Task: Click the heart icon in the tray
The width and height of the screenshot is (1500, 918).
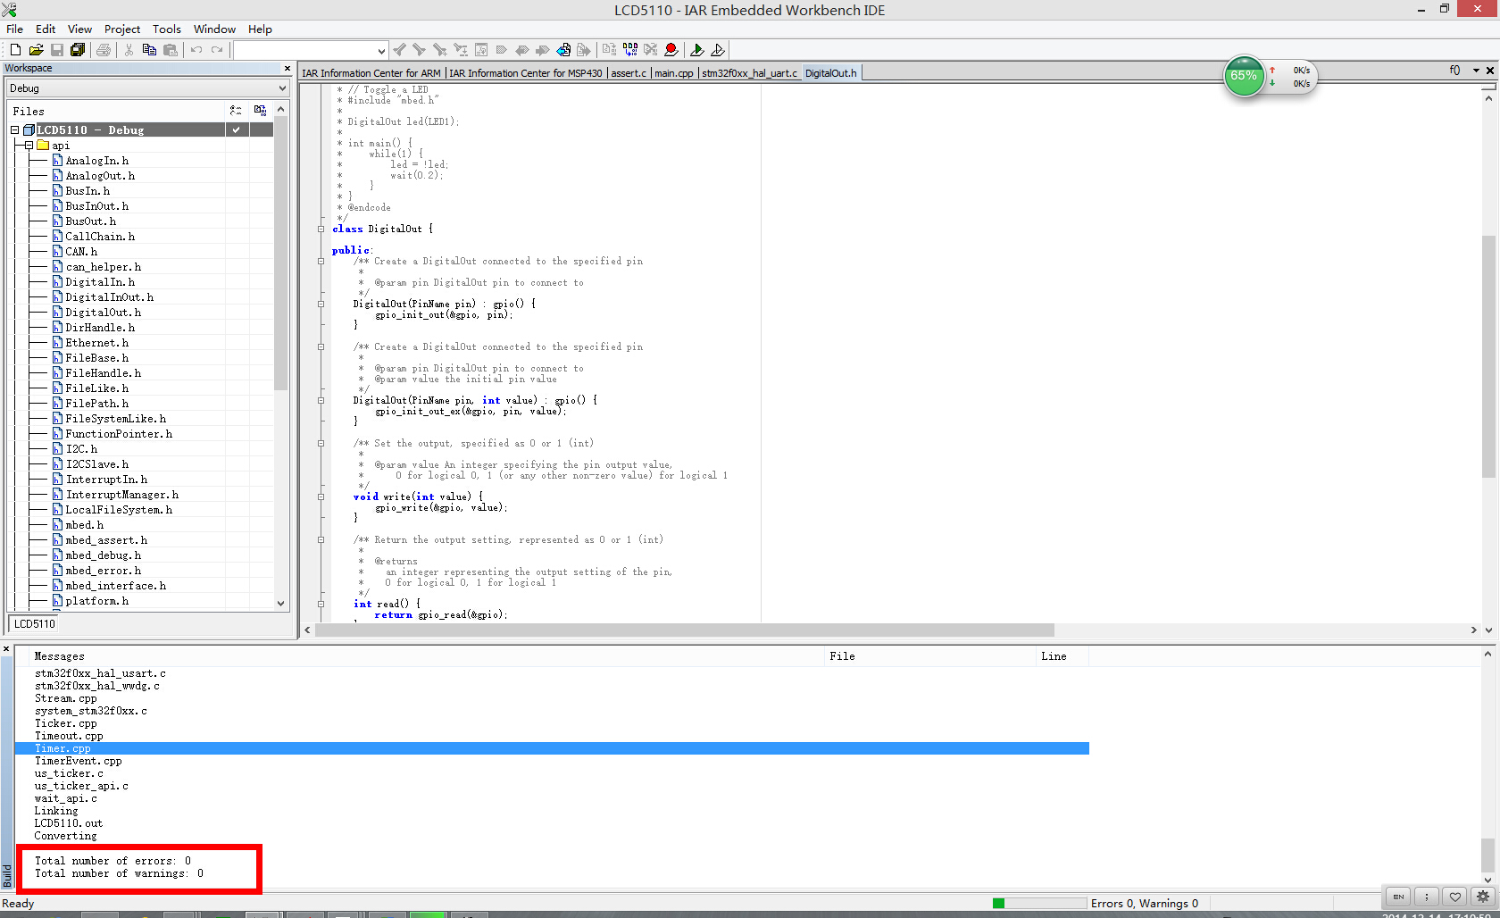Action: tap(1455, 897)
